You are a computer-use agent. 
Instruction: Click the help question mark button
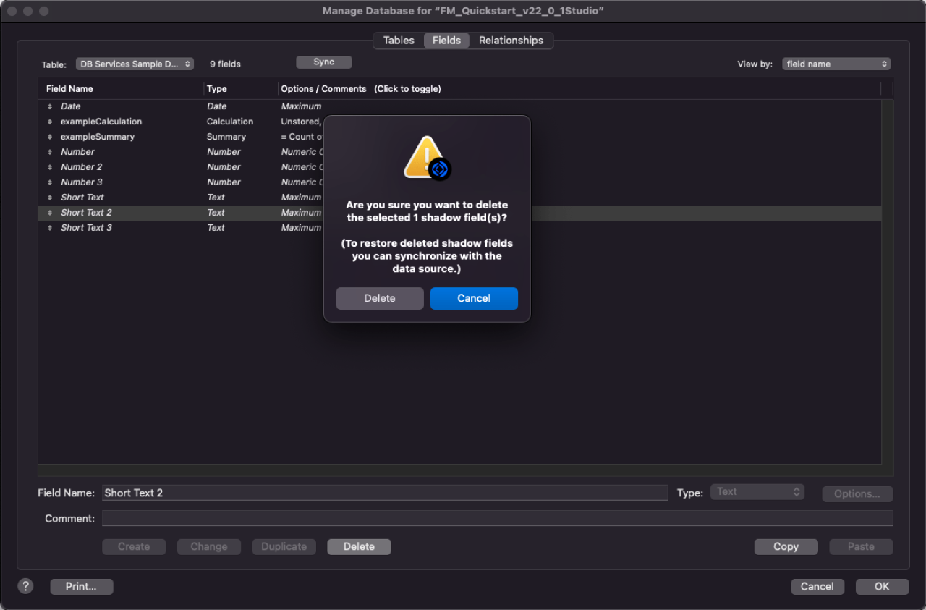[x=25, y=586]
